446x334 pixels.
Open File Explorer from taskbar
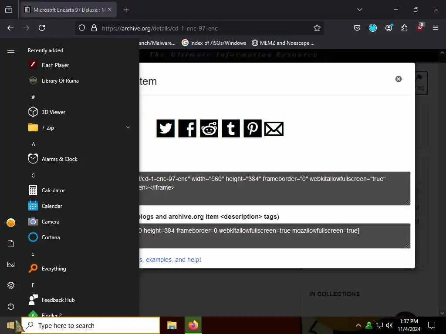click(x=172, y=325)
